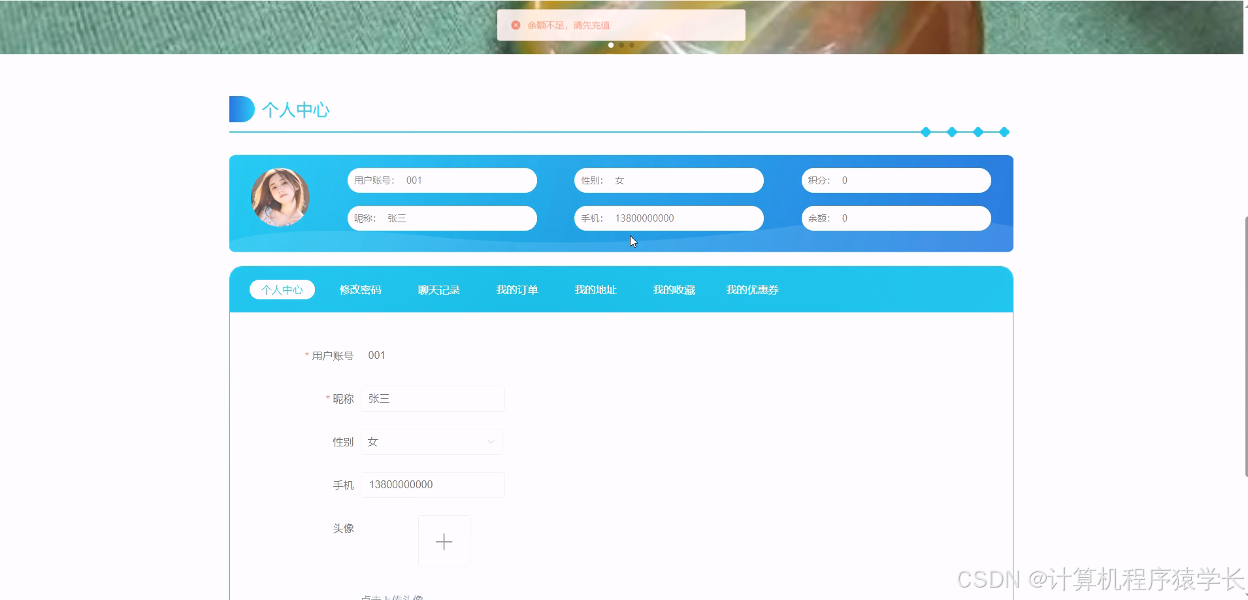
Task: Click the rightmost diamond marker on the divider line
Action: pos(1003,132)
